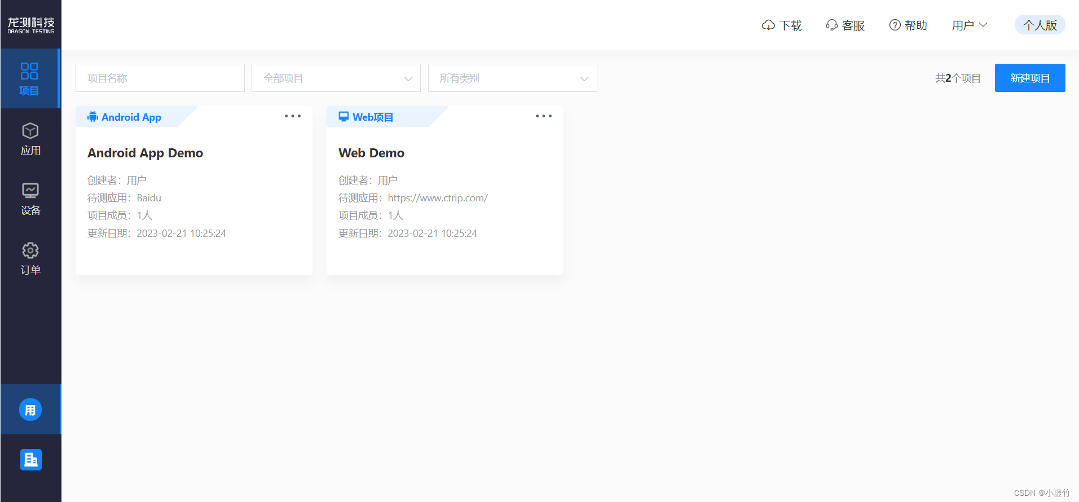
Task: Click the 下载 cloud download link
Action: click(782, 25)
